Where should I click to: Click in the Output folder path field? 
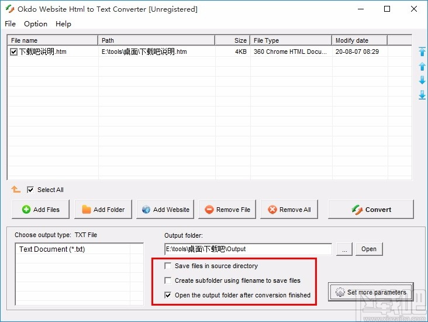pyautogui.click(x=248, y=249)
